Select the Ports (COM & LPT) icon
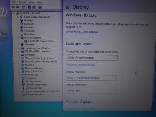Image resolution: width=156 pixels, height=117 pixels. point(23,71)
